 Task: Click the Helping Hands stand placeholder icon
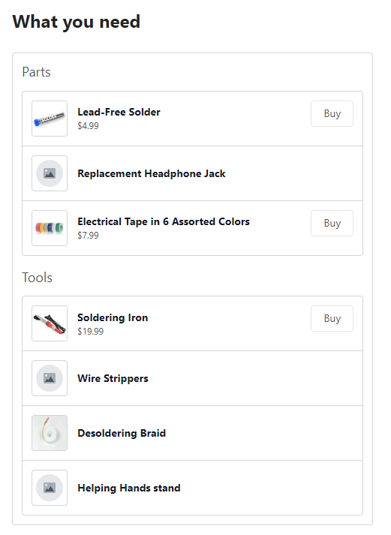tap(50, 488)
